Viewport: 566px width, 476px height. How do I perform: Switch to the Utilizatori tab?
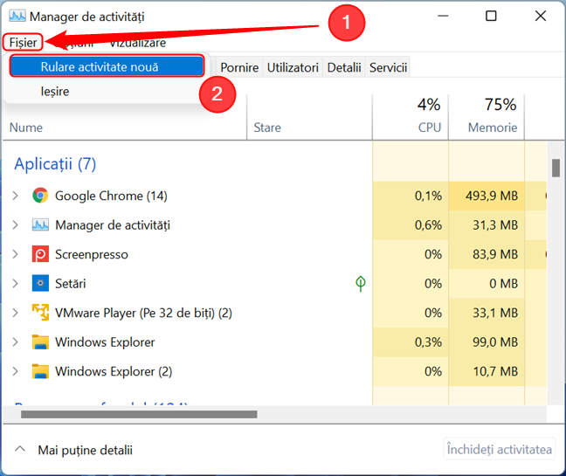tap(293, 67)
